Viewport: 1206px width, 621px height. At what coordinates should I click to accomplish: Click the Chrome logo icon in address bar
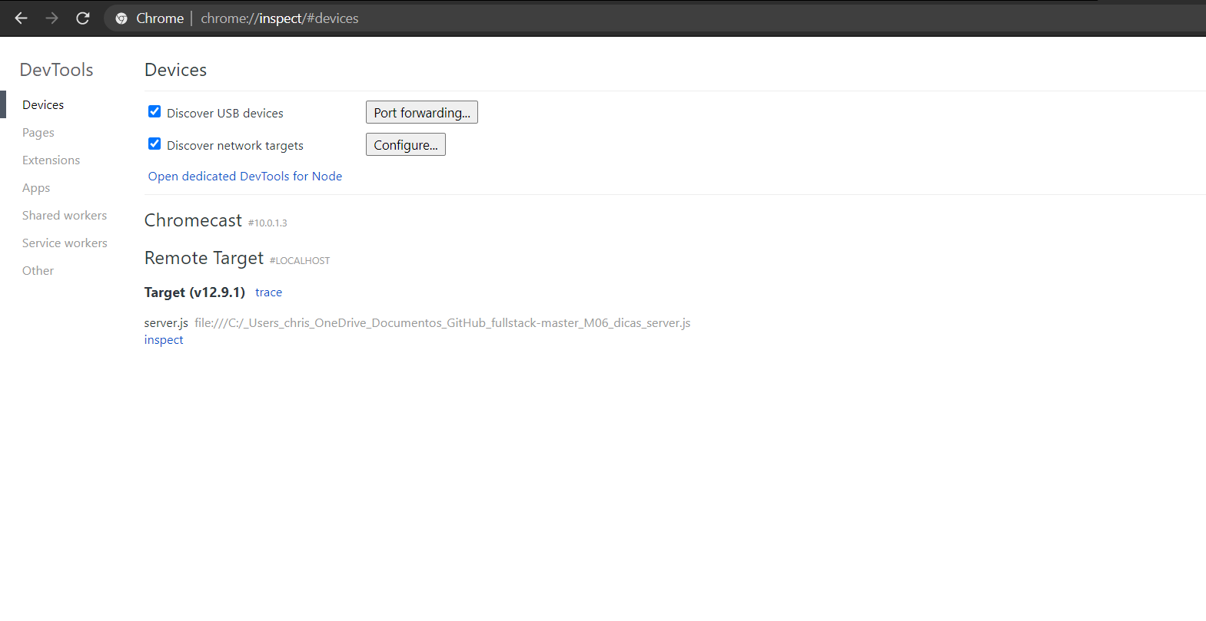tap(121, 18)
